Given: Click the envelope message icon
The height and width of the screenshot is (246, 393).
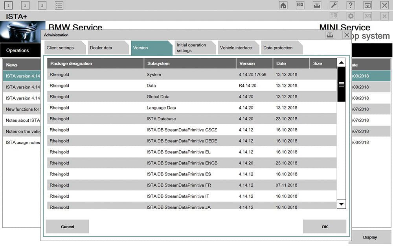Looking at the screenshot, I should coord(367,16).
